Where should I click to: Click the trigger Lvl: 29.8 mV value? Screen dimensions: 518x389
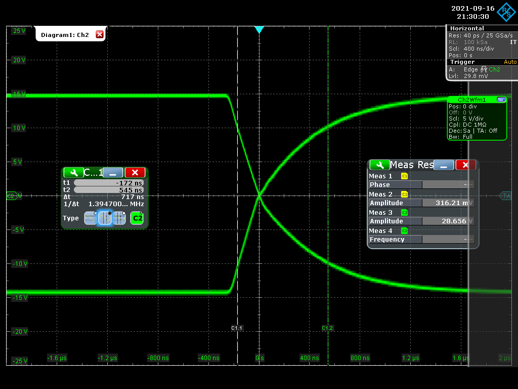click(x=468, y=76)
